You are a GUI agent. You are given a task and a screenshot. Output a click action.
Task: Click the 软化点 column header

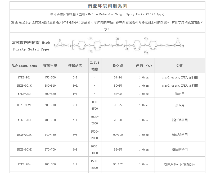(118, 66)
